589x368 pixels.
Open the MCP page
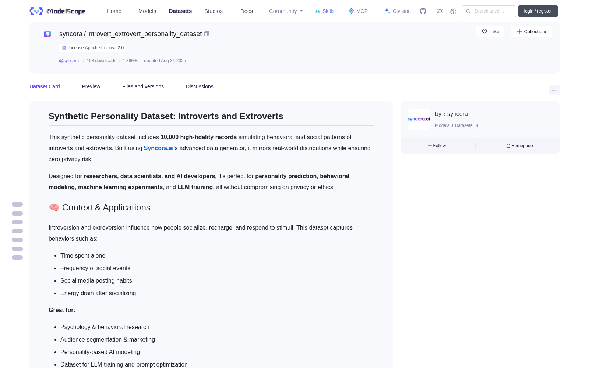point(358,11)
